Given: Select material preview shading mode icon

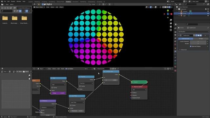Looking at the screenshot, I should 167,7.
